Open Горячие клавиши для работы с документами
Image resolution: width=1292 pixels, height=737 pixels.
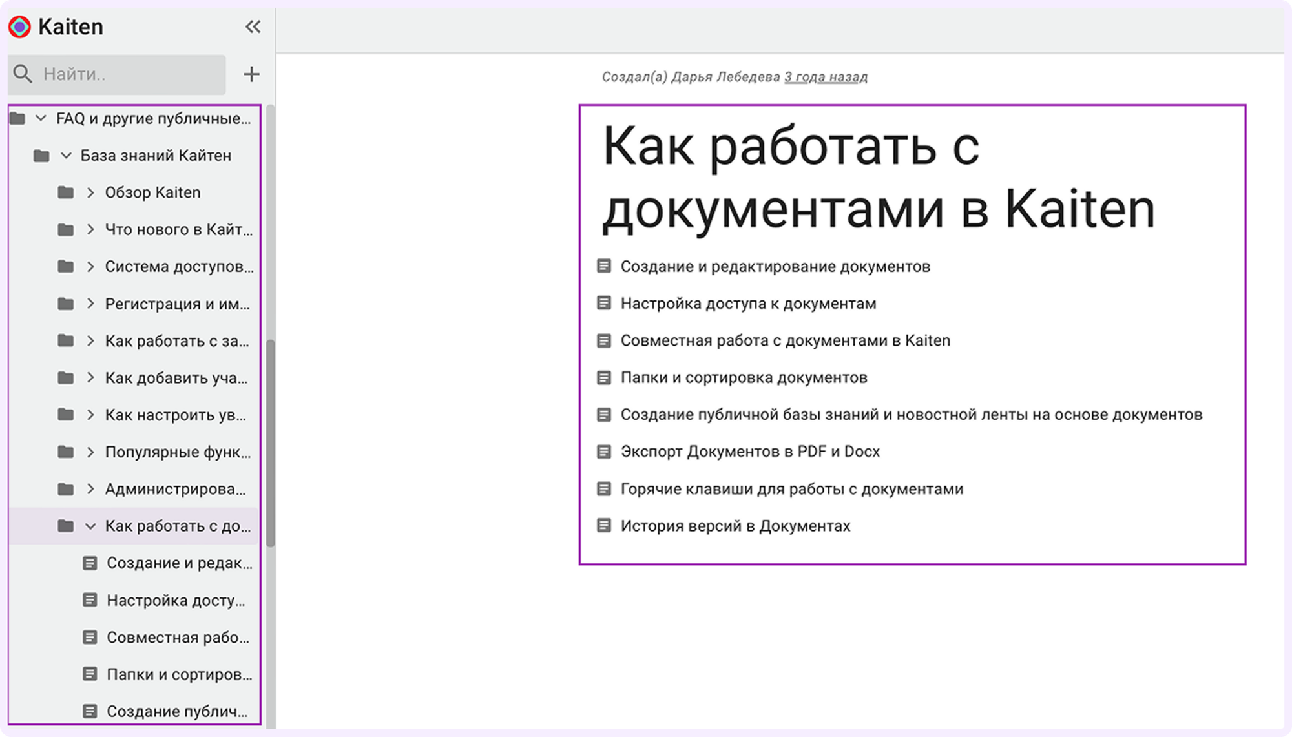tap(791, 489)
